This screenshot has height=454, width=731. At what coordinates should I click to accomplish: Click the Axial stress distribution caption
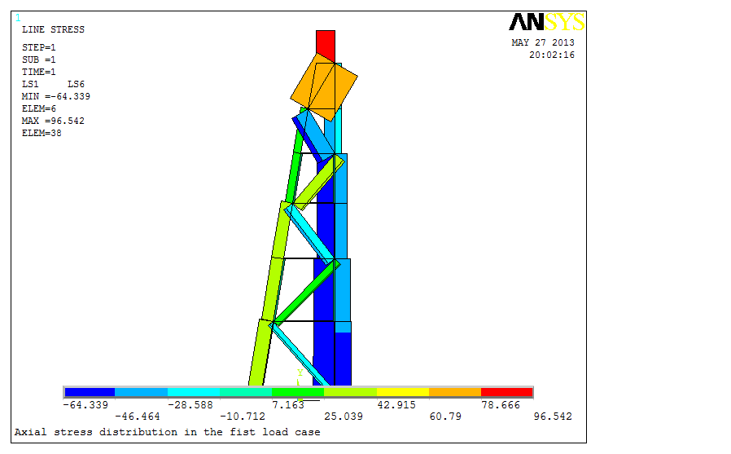pyautogui.click(x=168, y=432)
